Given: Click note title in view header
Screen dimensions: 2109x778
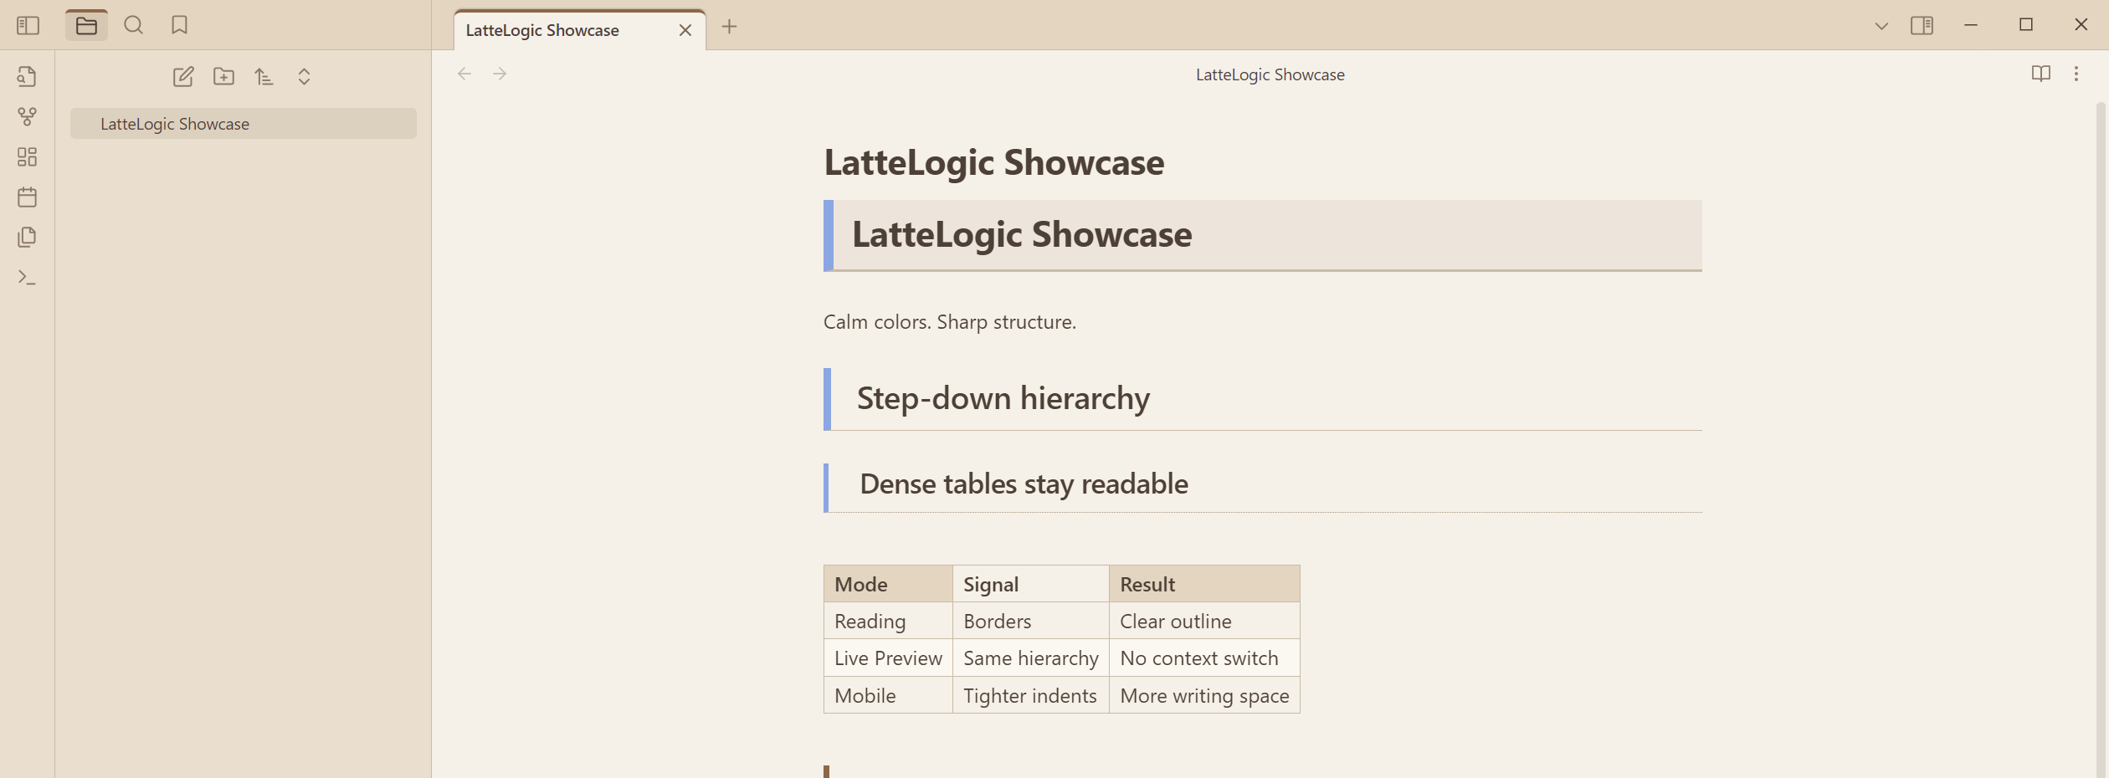Looking at the screenshot, I should (x=1270, y=74).
